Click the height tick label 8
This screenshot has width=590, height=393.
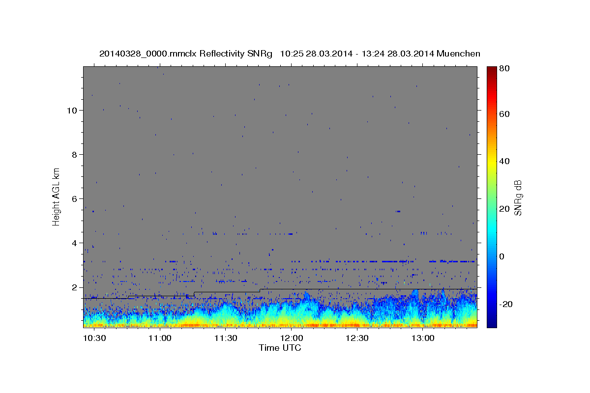click(x=75, y=154)
